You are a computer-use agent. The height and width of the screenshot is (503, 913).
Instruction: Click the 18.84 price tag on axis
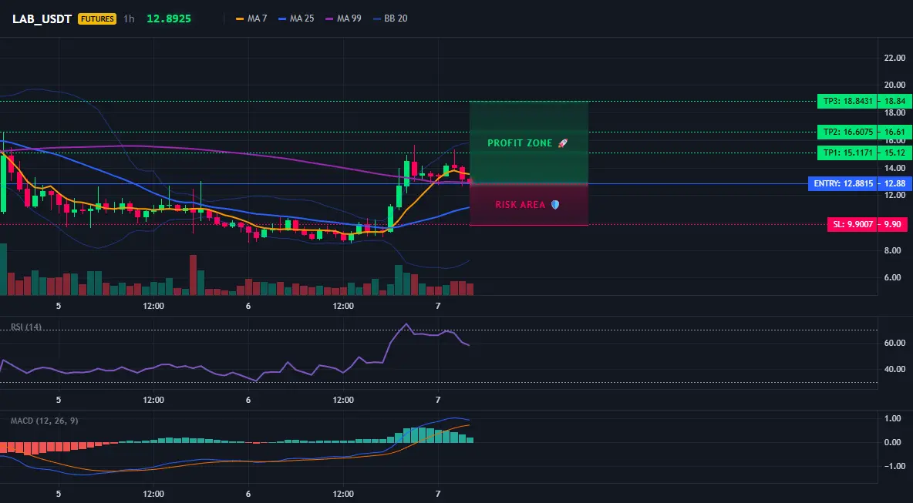(895, 101)
